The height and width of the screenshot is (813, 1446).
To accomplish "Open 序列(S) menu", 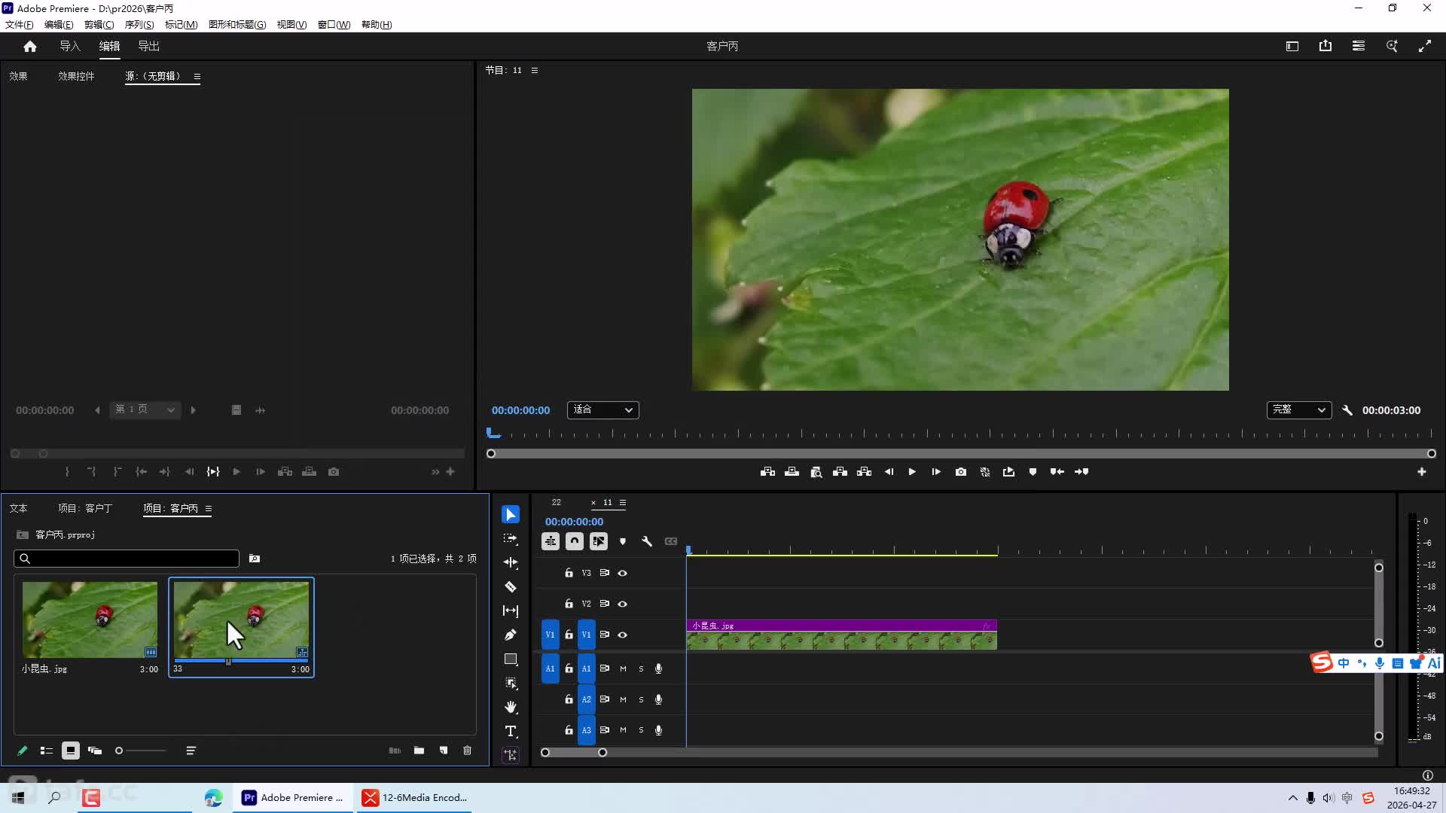I will click(x=139, y=25).
